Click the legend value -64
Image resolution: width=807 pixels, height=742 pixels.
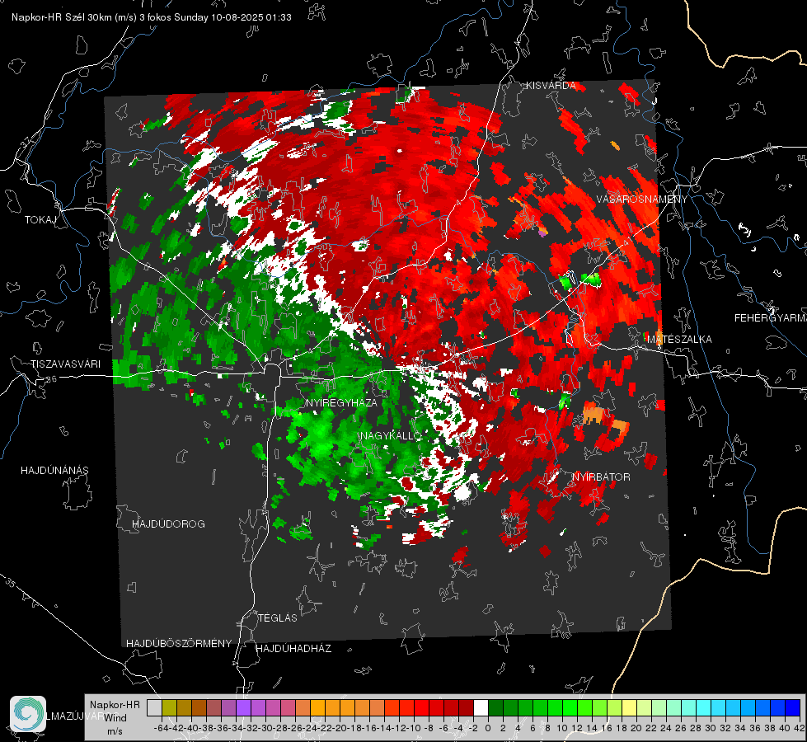[161, 728]
